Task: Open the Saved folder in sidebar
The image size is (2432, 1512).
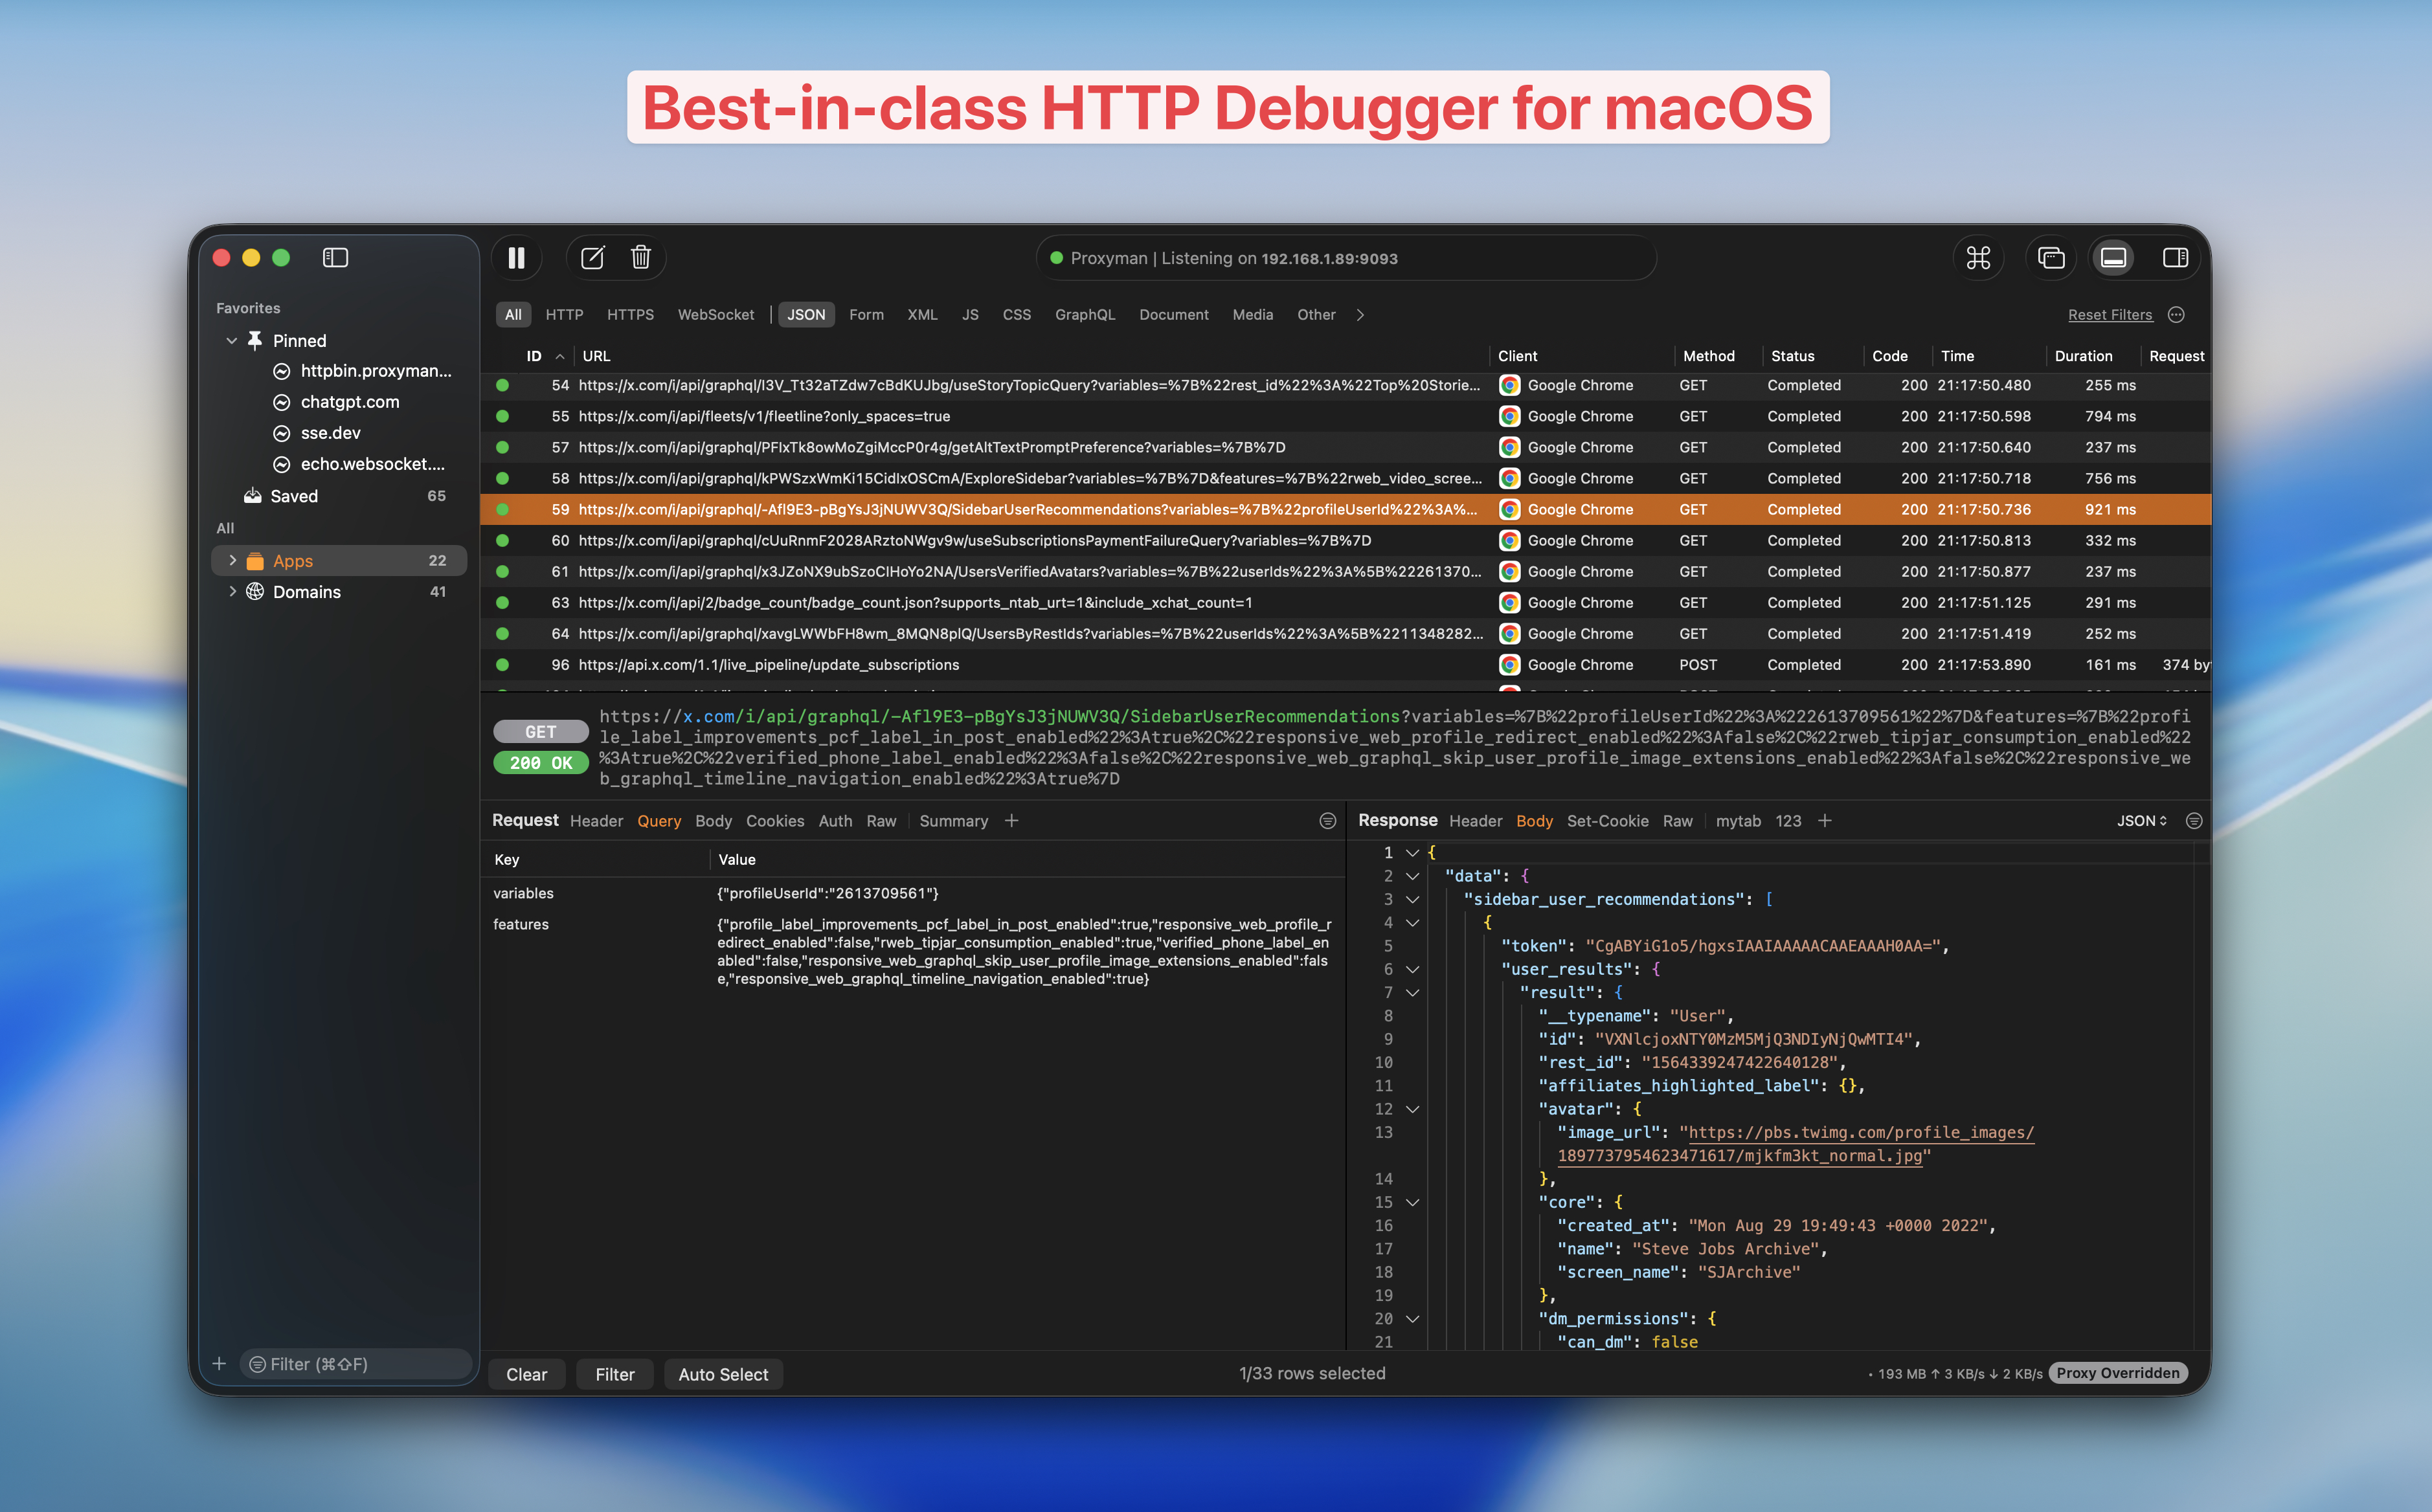Action: 294,496
